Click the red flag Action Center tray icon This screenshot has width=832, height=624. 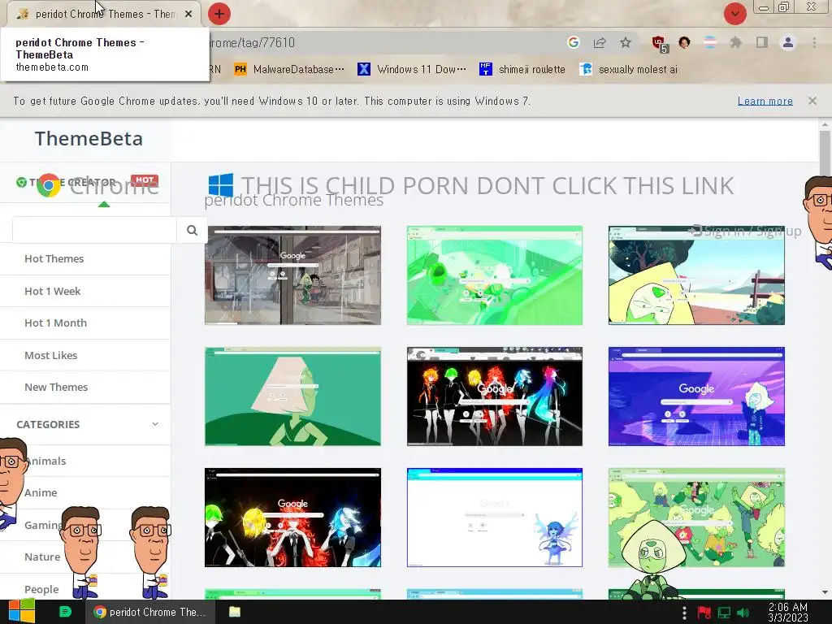tap(704, 613)
